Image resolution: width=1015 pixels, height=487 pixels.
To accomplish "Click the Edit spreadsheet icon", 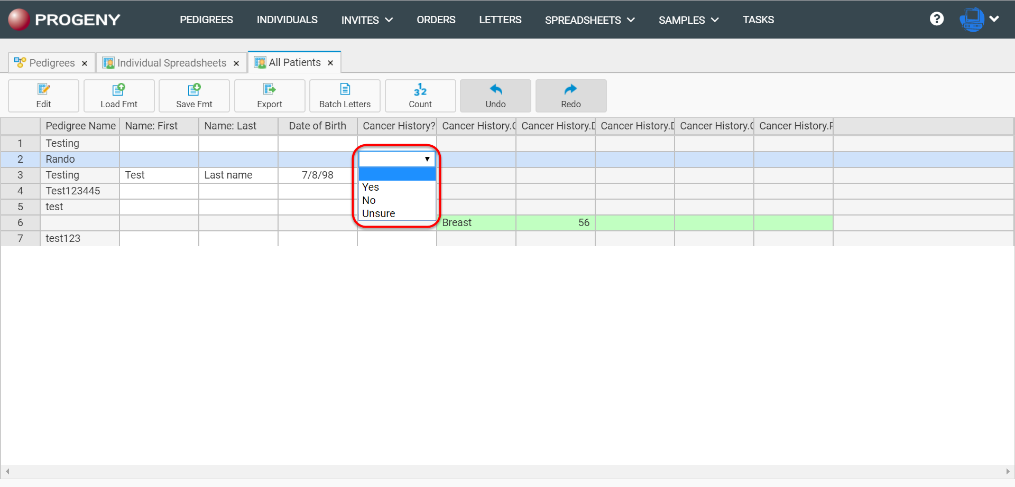I will pos(43,96).
